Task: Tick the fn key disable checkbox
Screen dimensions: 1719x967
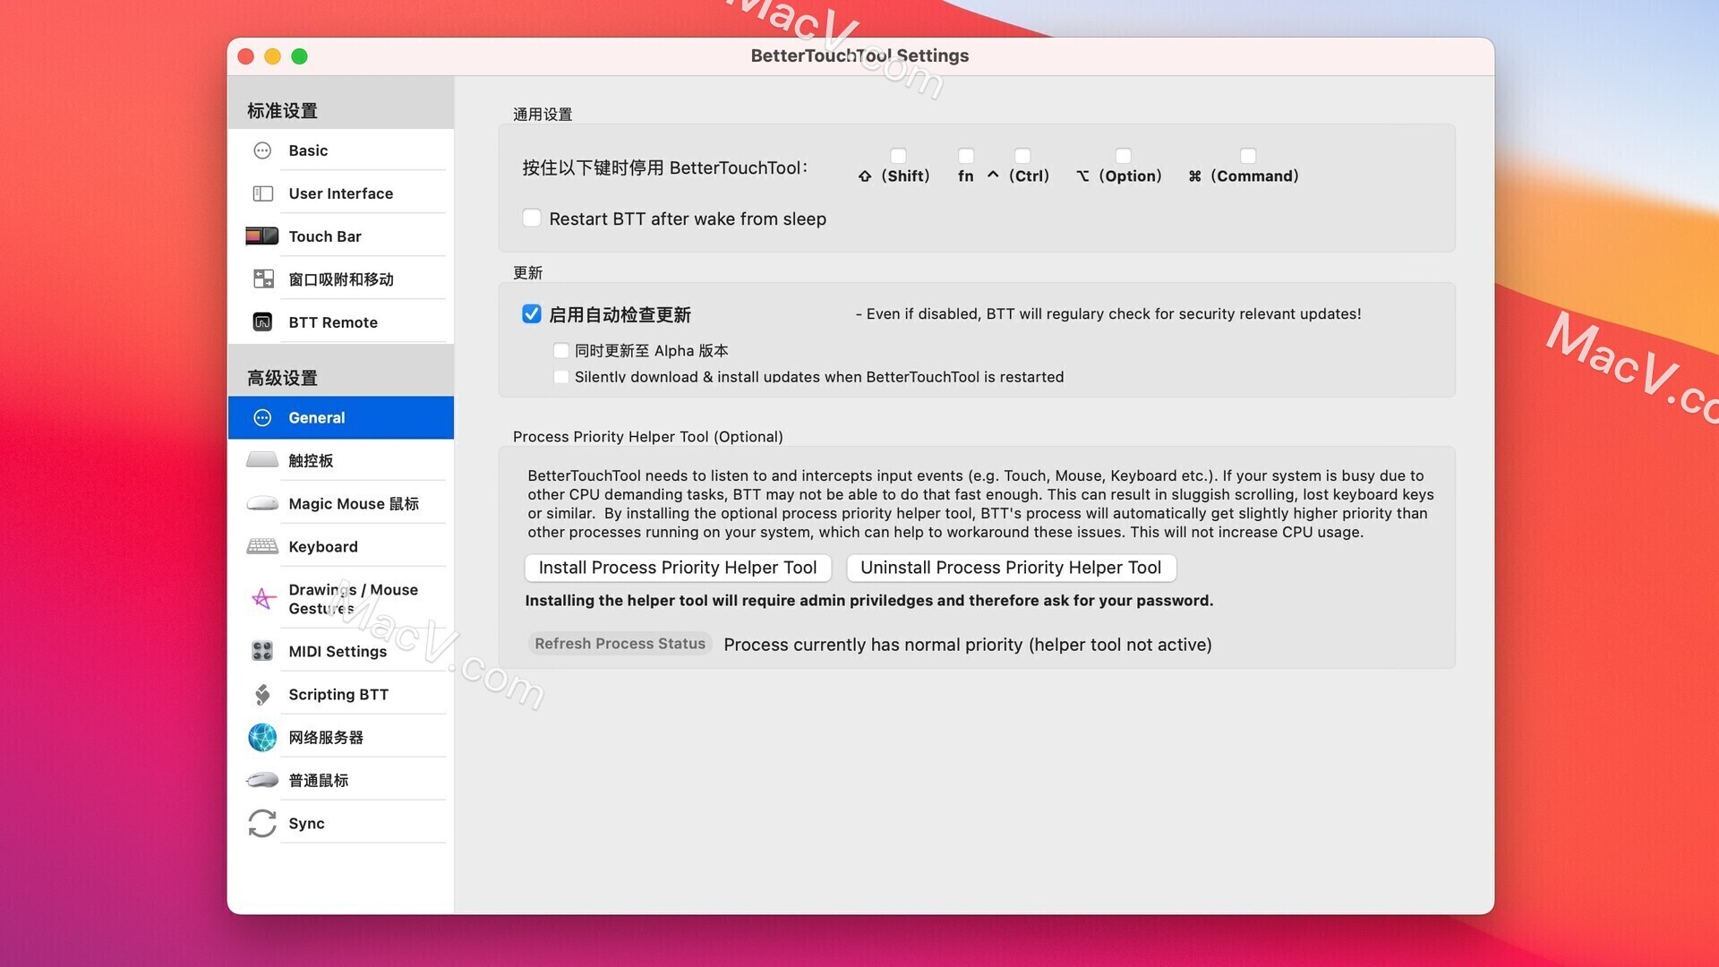Action: [x=966, y=156]
